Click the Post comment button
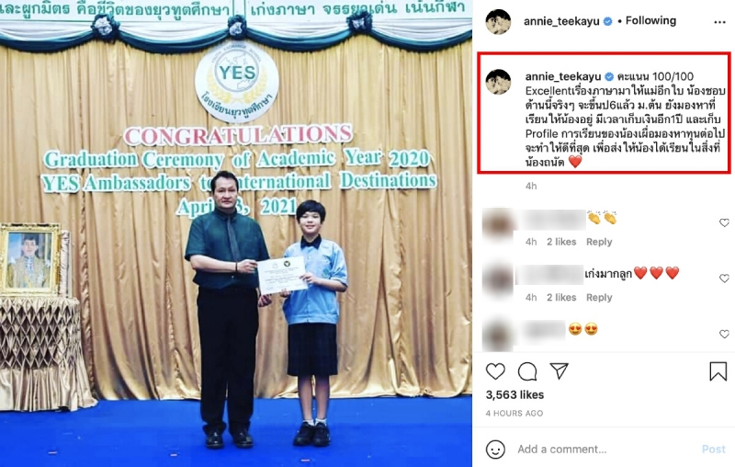Image resolution: width=735 pixels, height=467 pixels. pos(714,450)
